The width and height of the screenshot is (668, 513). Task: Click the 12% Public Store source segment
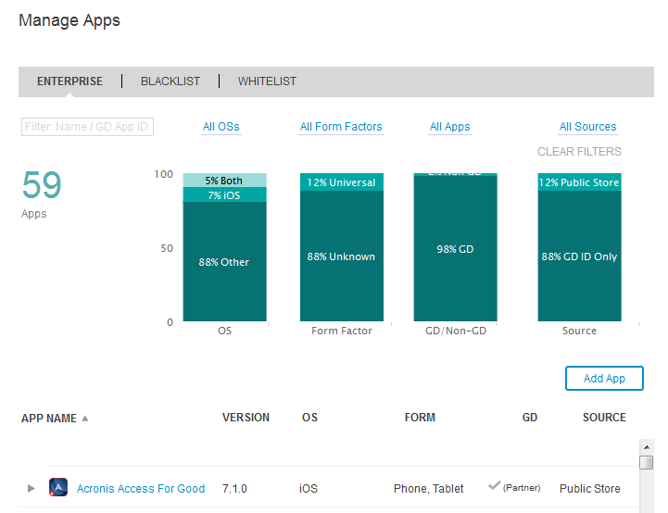coord(579,182)
